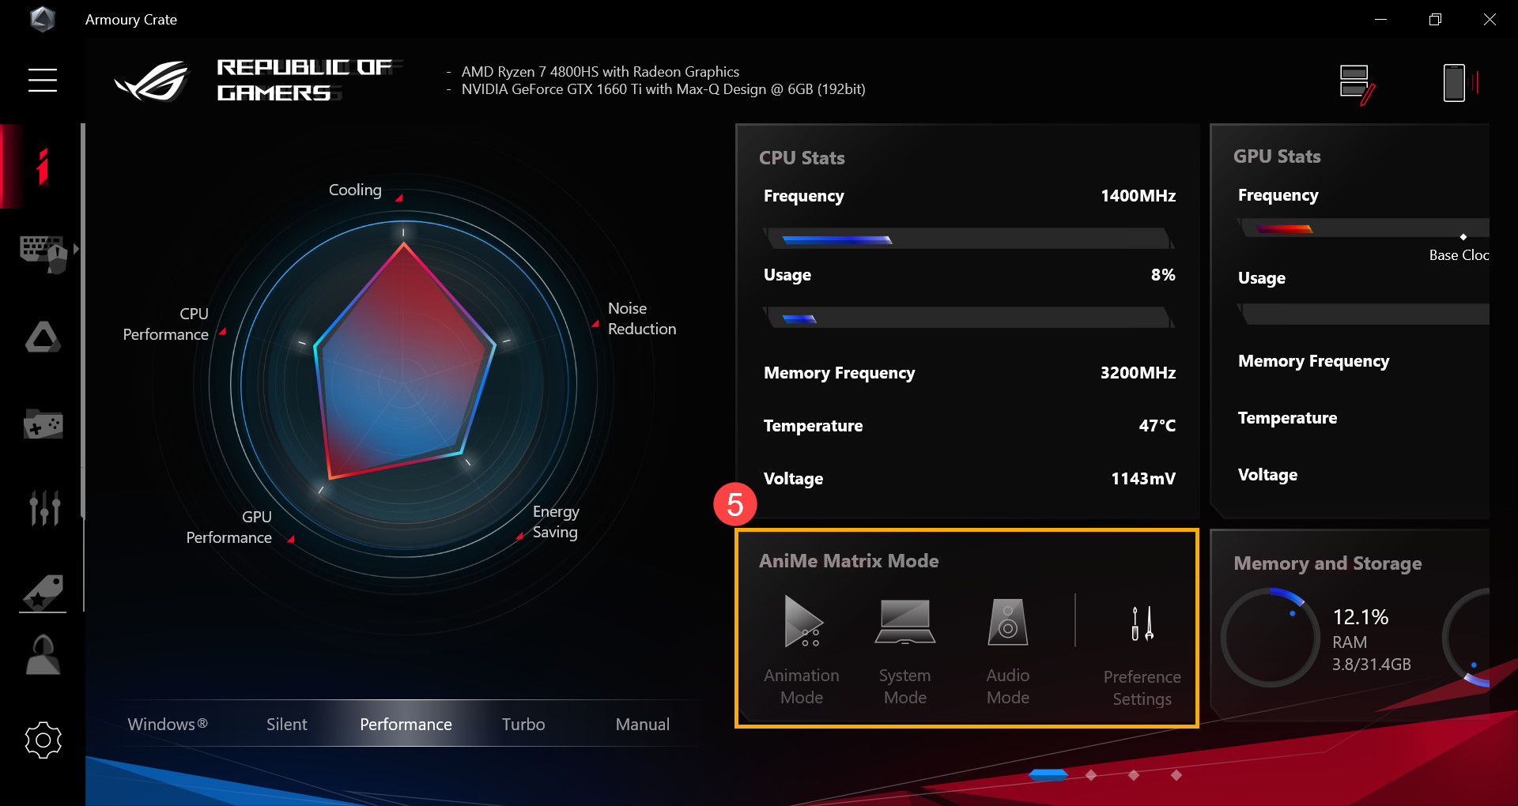Go to first dashboard page indicator
Viewport: 1518px width, 806px height.
(1048, 775)
